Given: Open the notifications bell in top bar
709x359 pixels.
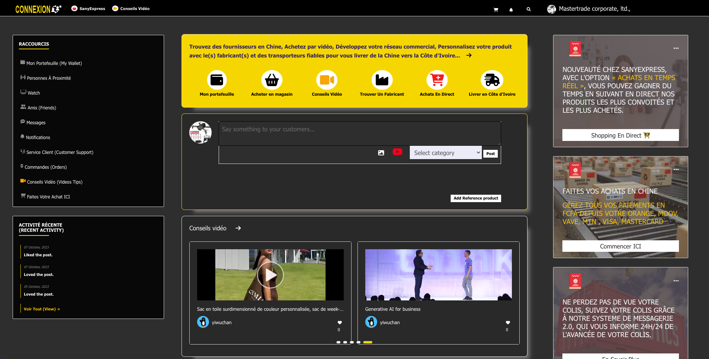Looking at the screenshot, I should click(511, 10).
